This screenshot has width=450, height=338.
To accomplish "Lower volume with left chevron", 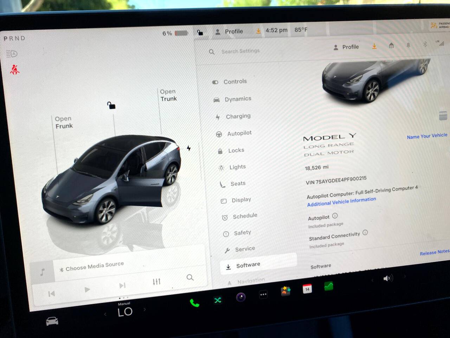I will pos(373,280).
